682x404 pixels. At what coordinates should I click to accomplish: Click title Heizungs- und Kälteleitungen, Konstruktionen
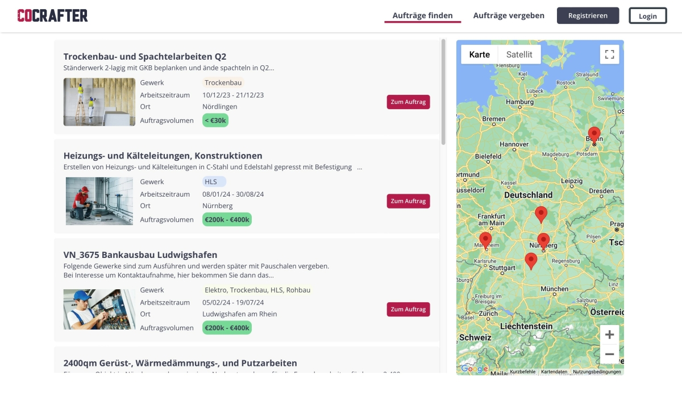[163, 156]
